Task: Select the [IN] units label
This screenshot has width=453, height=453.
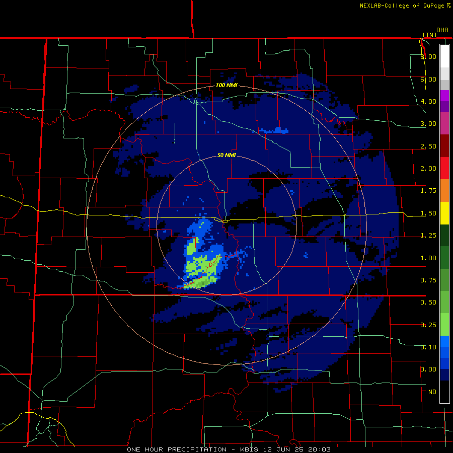Action: coord(430,35)
